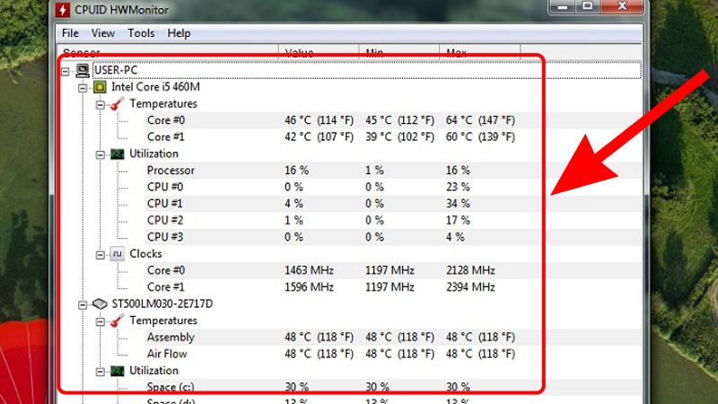Click the CPUID HWMonitor lightning bolt icon
This screenshot has height=404, width=718.
63,10
